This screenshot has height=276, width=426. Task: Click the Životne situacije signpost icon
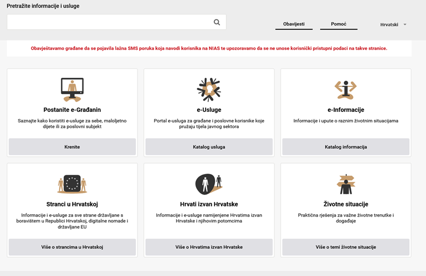[x=345, y=184]
